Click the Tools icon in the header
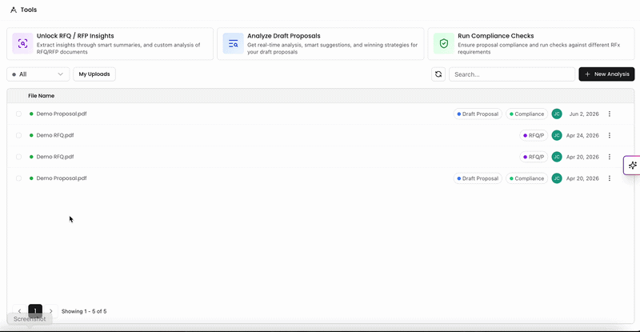The height and width of the screenshot is (332, 640). (14, 10)
